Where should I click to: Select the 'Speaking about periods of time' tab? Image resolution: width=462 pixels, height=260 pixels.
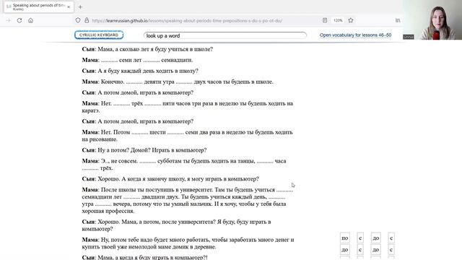coord(38,6)
